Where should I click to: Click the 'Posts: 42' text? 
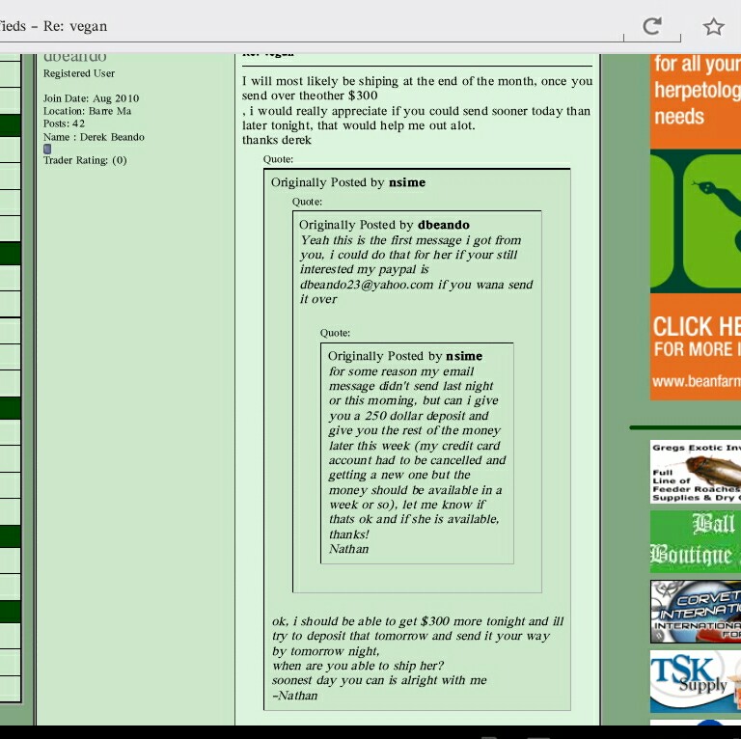point(65,123)
